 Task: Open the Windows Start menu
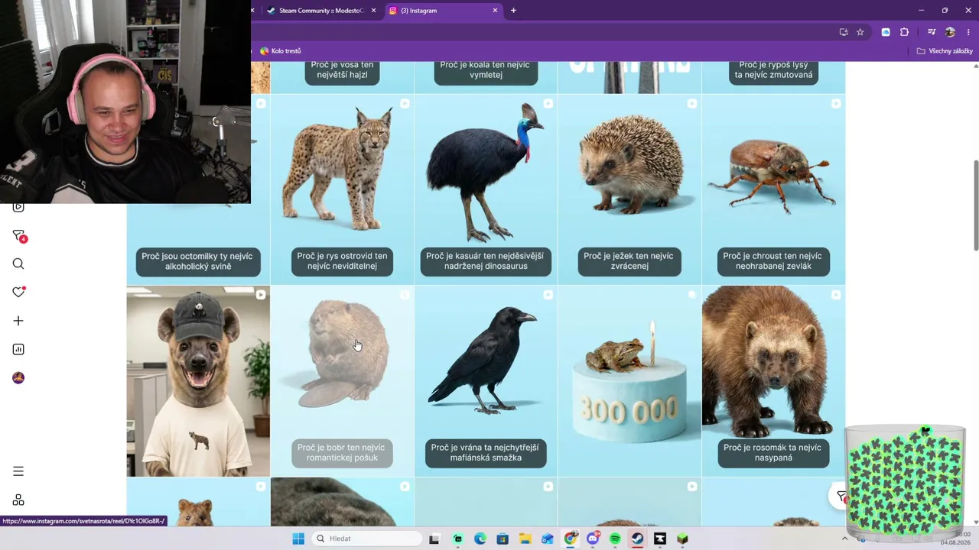[x=298, y=539]
